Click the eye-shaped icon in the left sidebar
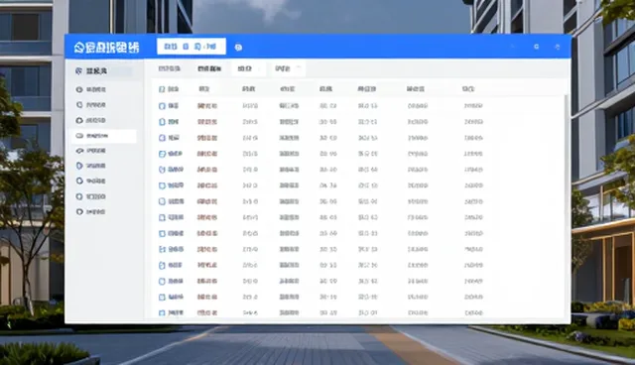 click(79, 151)
